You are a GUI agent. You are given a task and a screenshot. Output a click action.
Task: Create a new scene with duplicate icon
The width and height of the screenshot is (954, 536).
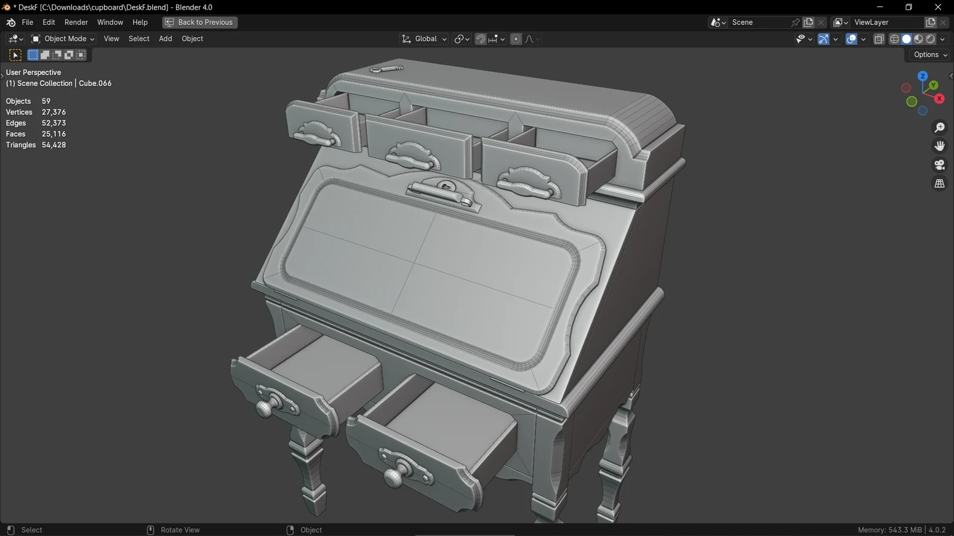point(809,23)
